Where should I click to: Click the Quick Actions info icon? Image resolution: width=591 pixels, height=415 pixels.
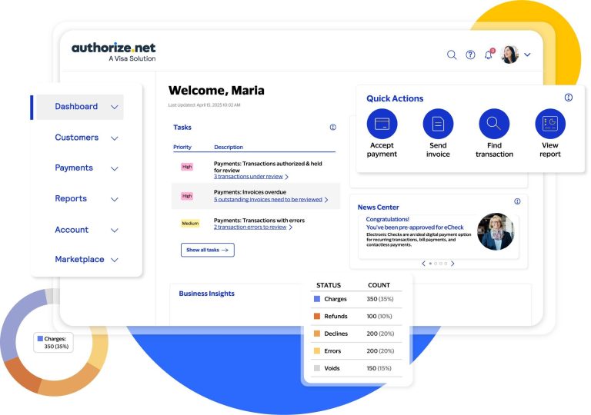pos(569,98)
